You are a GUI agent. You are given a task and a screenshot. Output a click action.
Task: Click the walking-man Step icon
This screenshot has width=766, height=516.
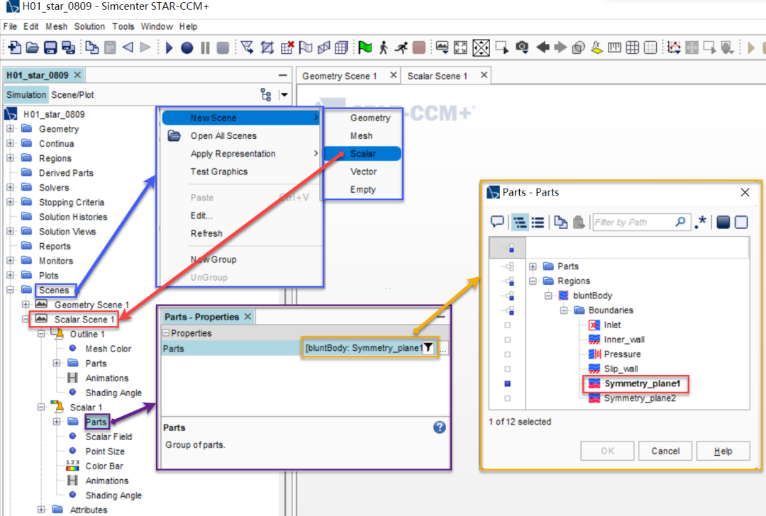point(384,47)
